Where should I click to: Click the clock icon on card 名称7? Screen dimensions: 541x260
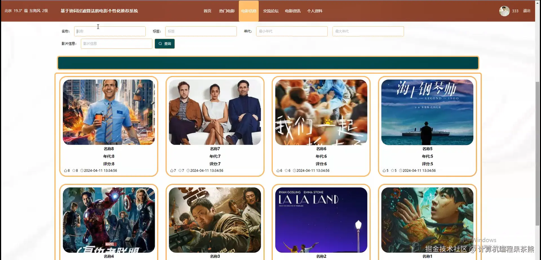188,171
